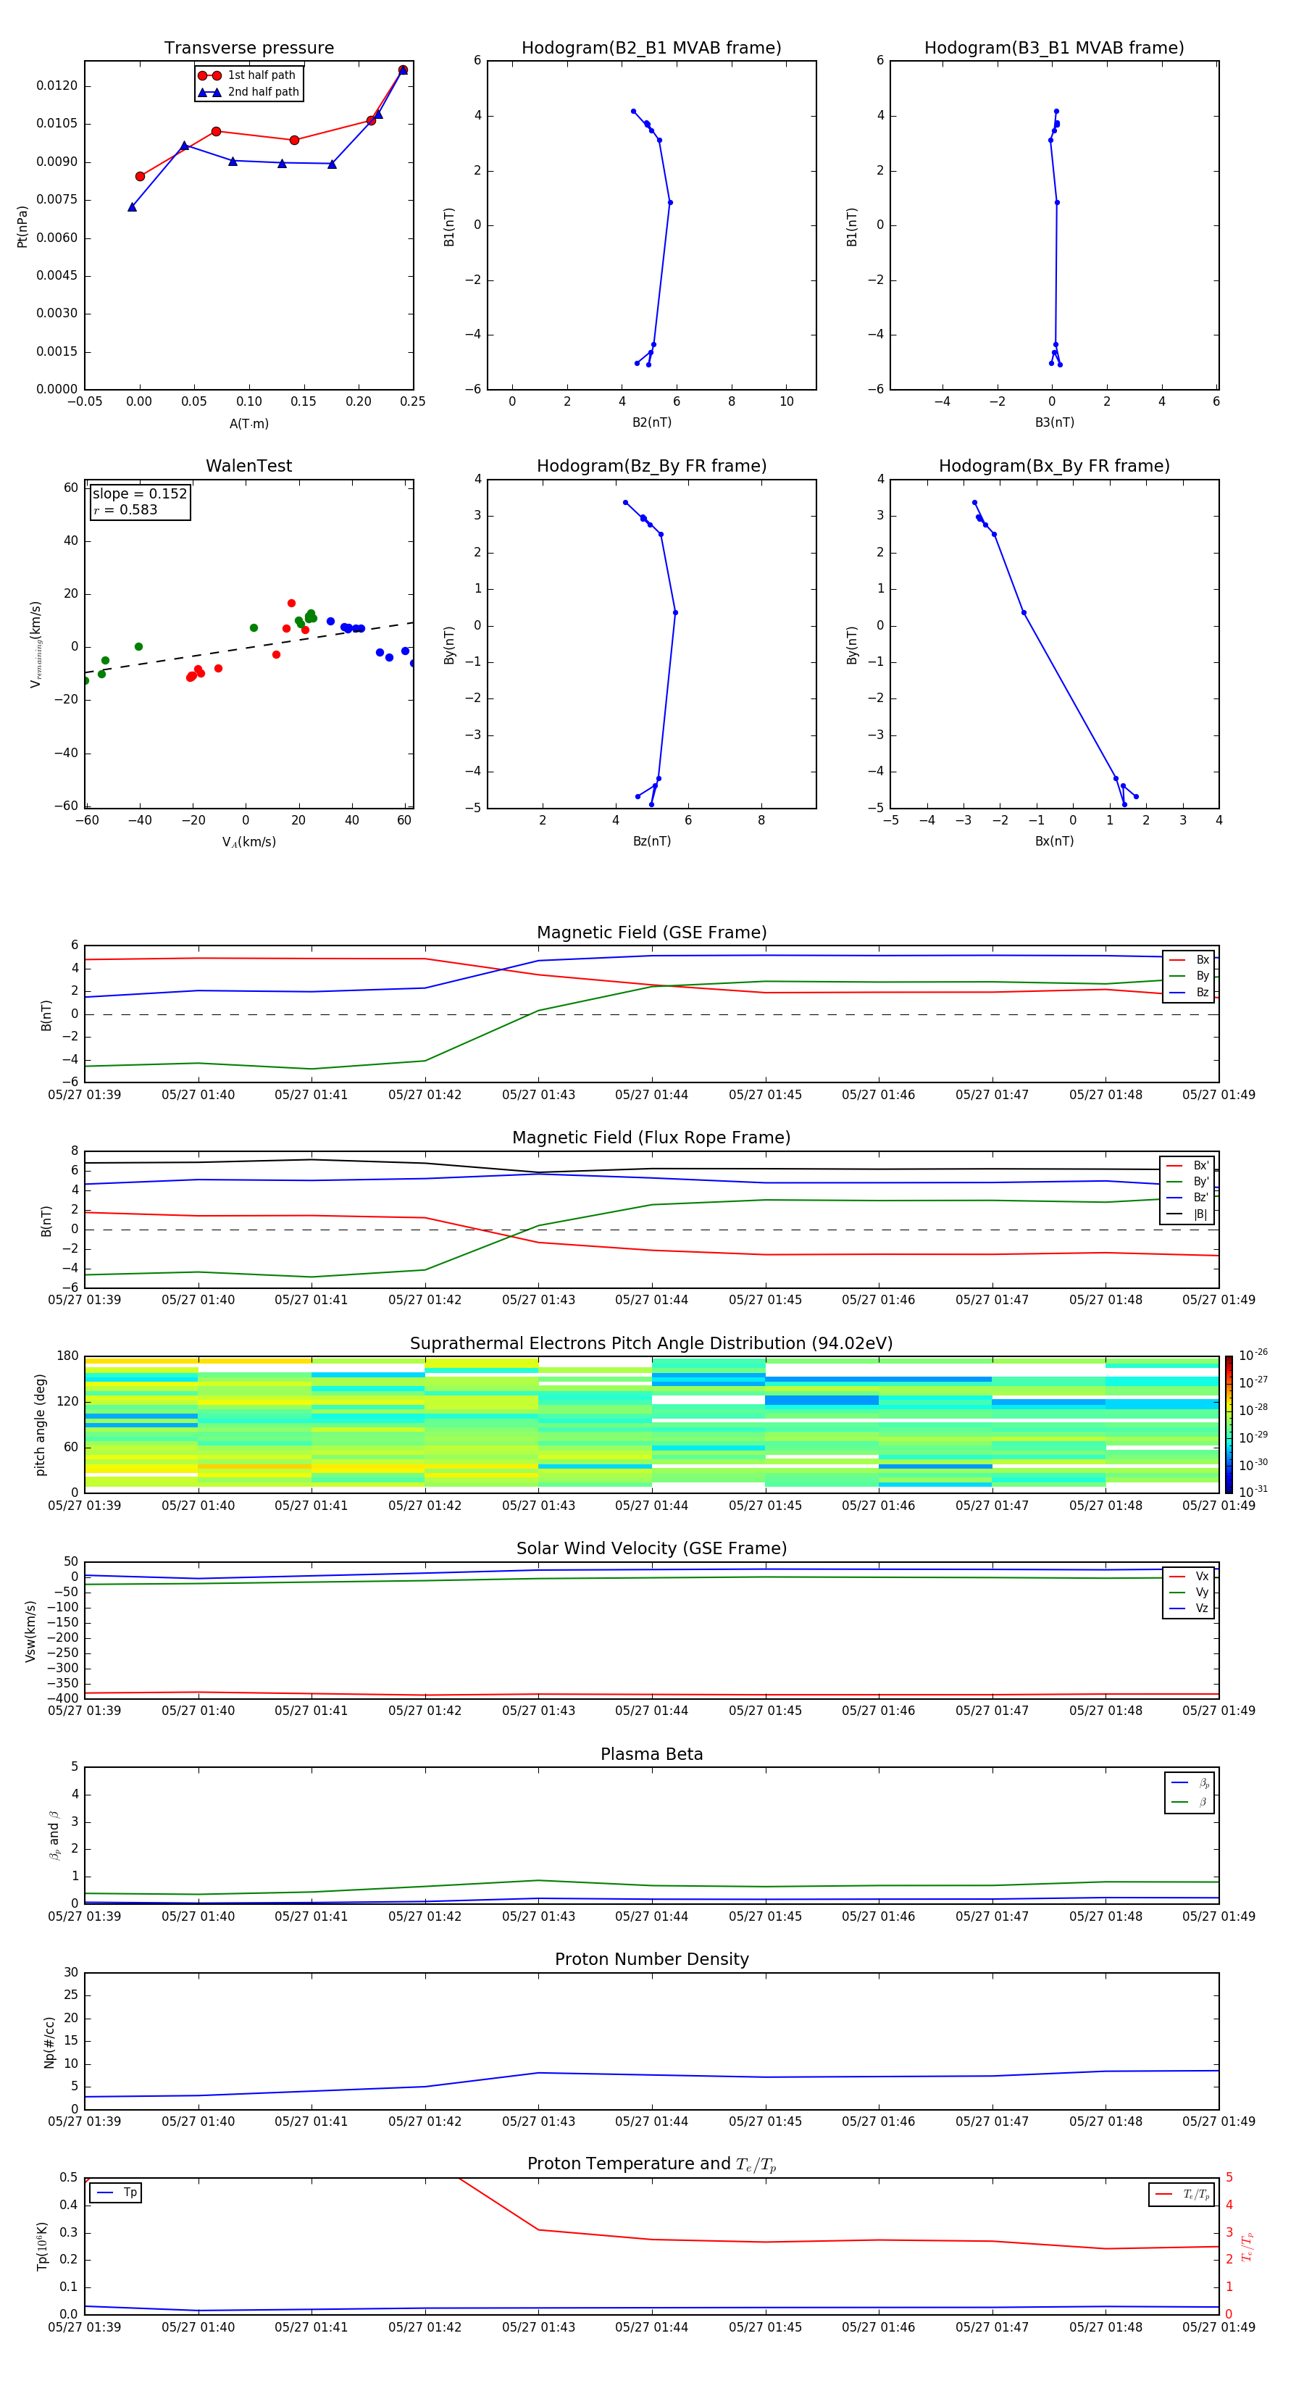
Task: Click the "Magnetic Field (Flux Rope Frame)" title
Action: coord(651,1138)
